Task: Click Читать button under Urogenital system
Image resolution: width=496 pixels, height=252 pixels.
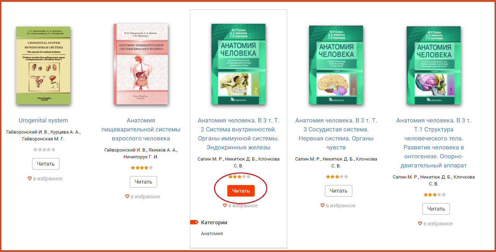Action: [46, 164]
